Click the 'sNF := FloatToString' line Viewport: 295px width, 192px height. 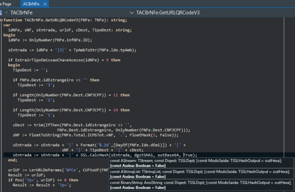96,135
